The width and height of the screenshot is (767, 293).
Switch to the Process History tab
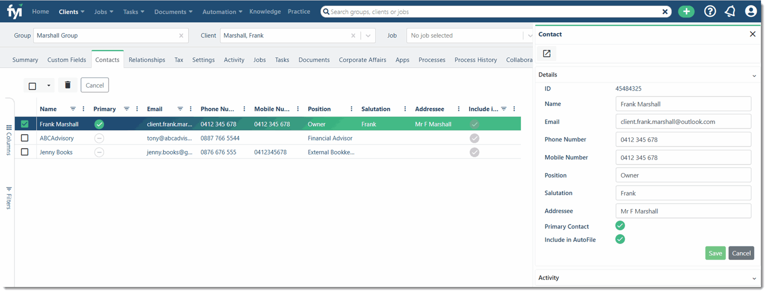click(475, 59)
